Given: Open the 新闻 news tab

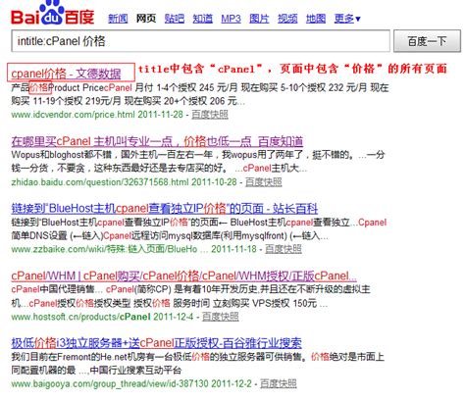Looking at the screenshot, I should [118, 19].
